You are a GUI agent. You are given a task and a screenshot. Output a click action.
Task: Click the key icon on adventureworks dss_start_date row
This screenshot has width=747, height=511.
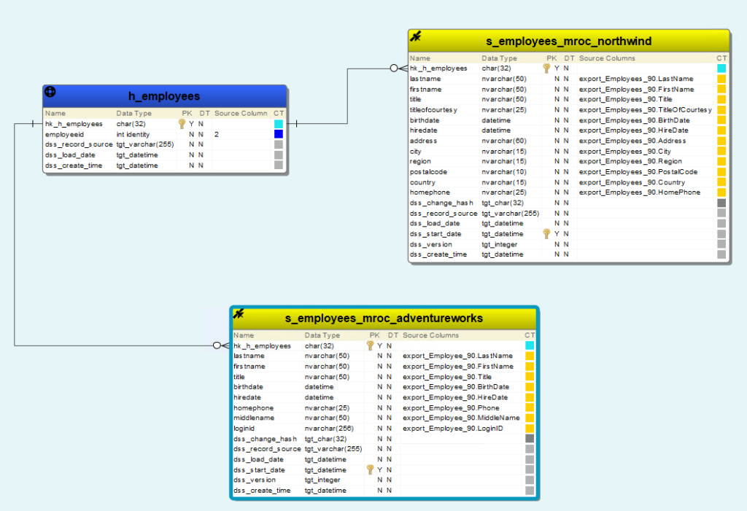point(370,469)
